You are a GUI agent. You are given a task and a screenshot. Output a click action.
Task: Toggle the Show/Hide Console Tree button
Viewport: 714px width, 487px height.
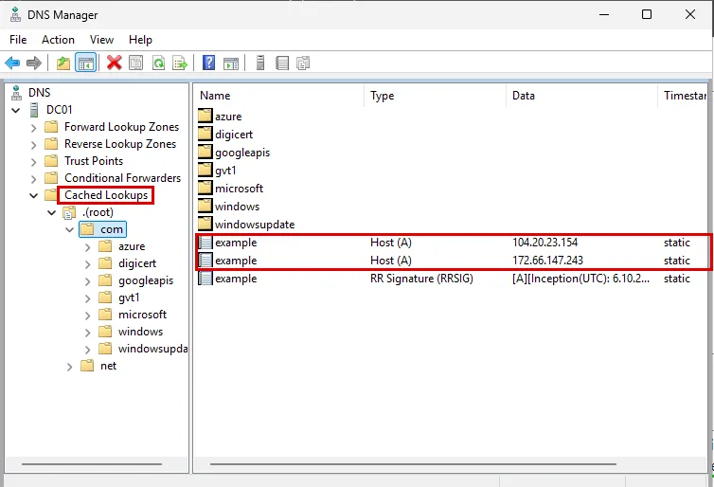pyautogui.click(x=85, y=63)
